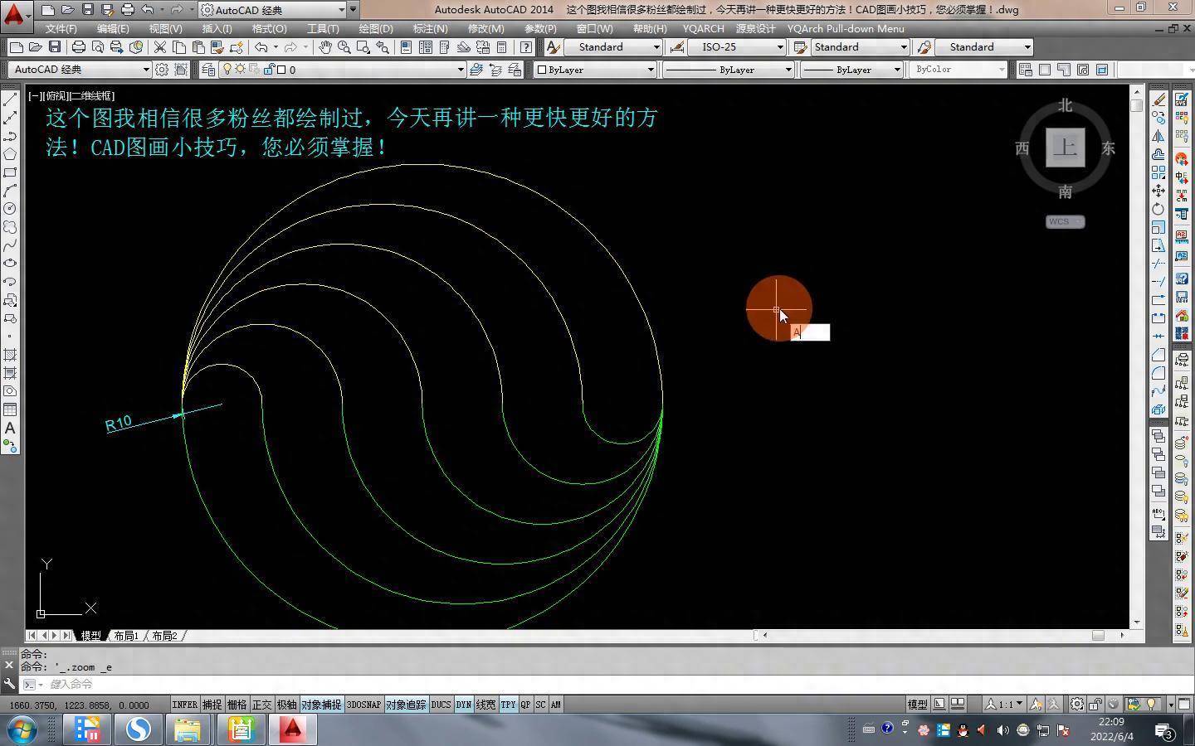Image resolution: width=1195 pixels, height=746 pixels.
Task: Open the 绘图(D) draw menu
Action: click(375, 28)
